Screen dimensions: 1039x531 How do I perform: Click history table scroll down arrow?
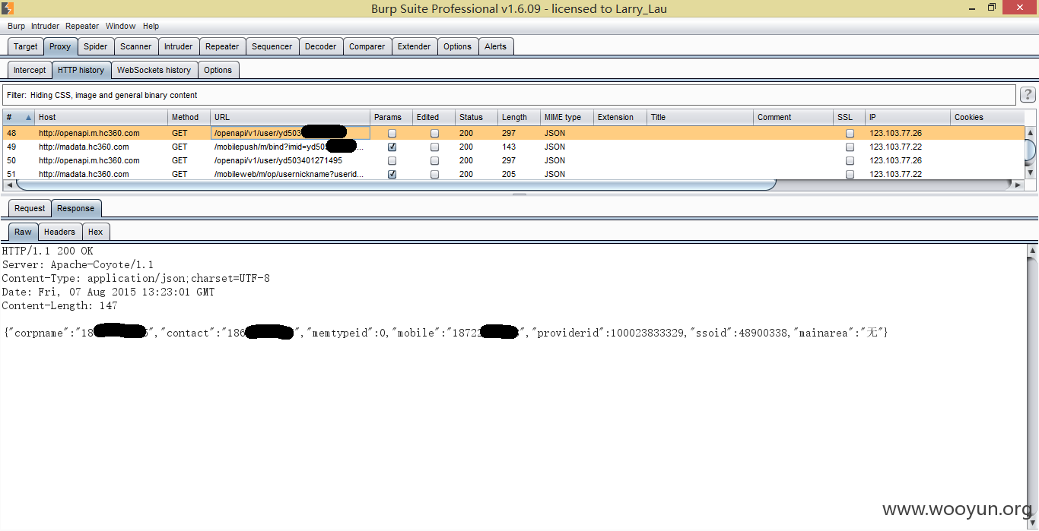(1031, 173)
